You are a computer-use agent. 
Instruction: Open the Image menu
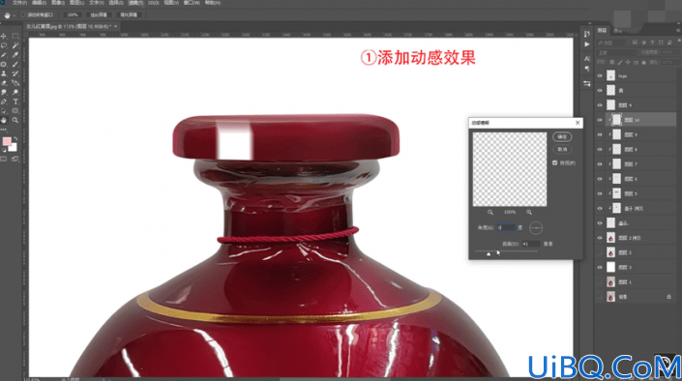[58, 3]
